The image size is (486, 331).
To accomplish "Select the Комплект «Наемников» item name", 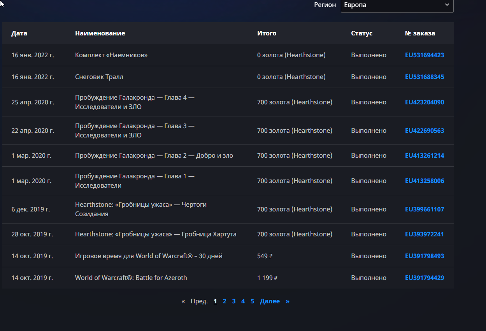I will 111,55.
